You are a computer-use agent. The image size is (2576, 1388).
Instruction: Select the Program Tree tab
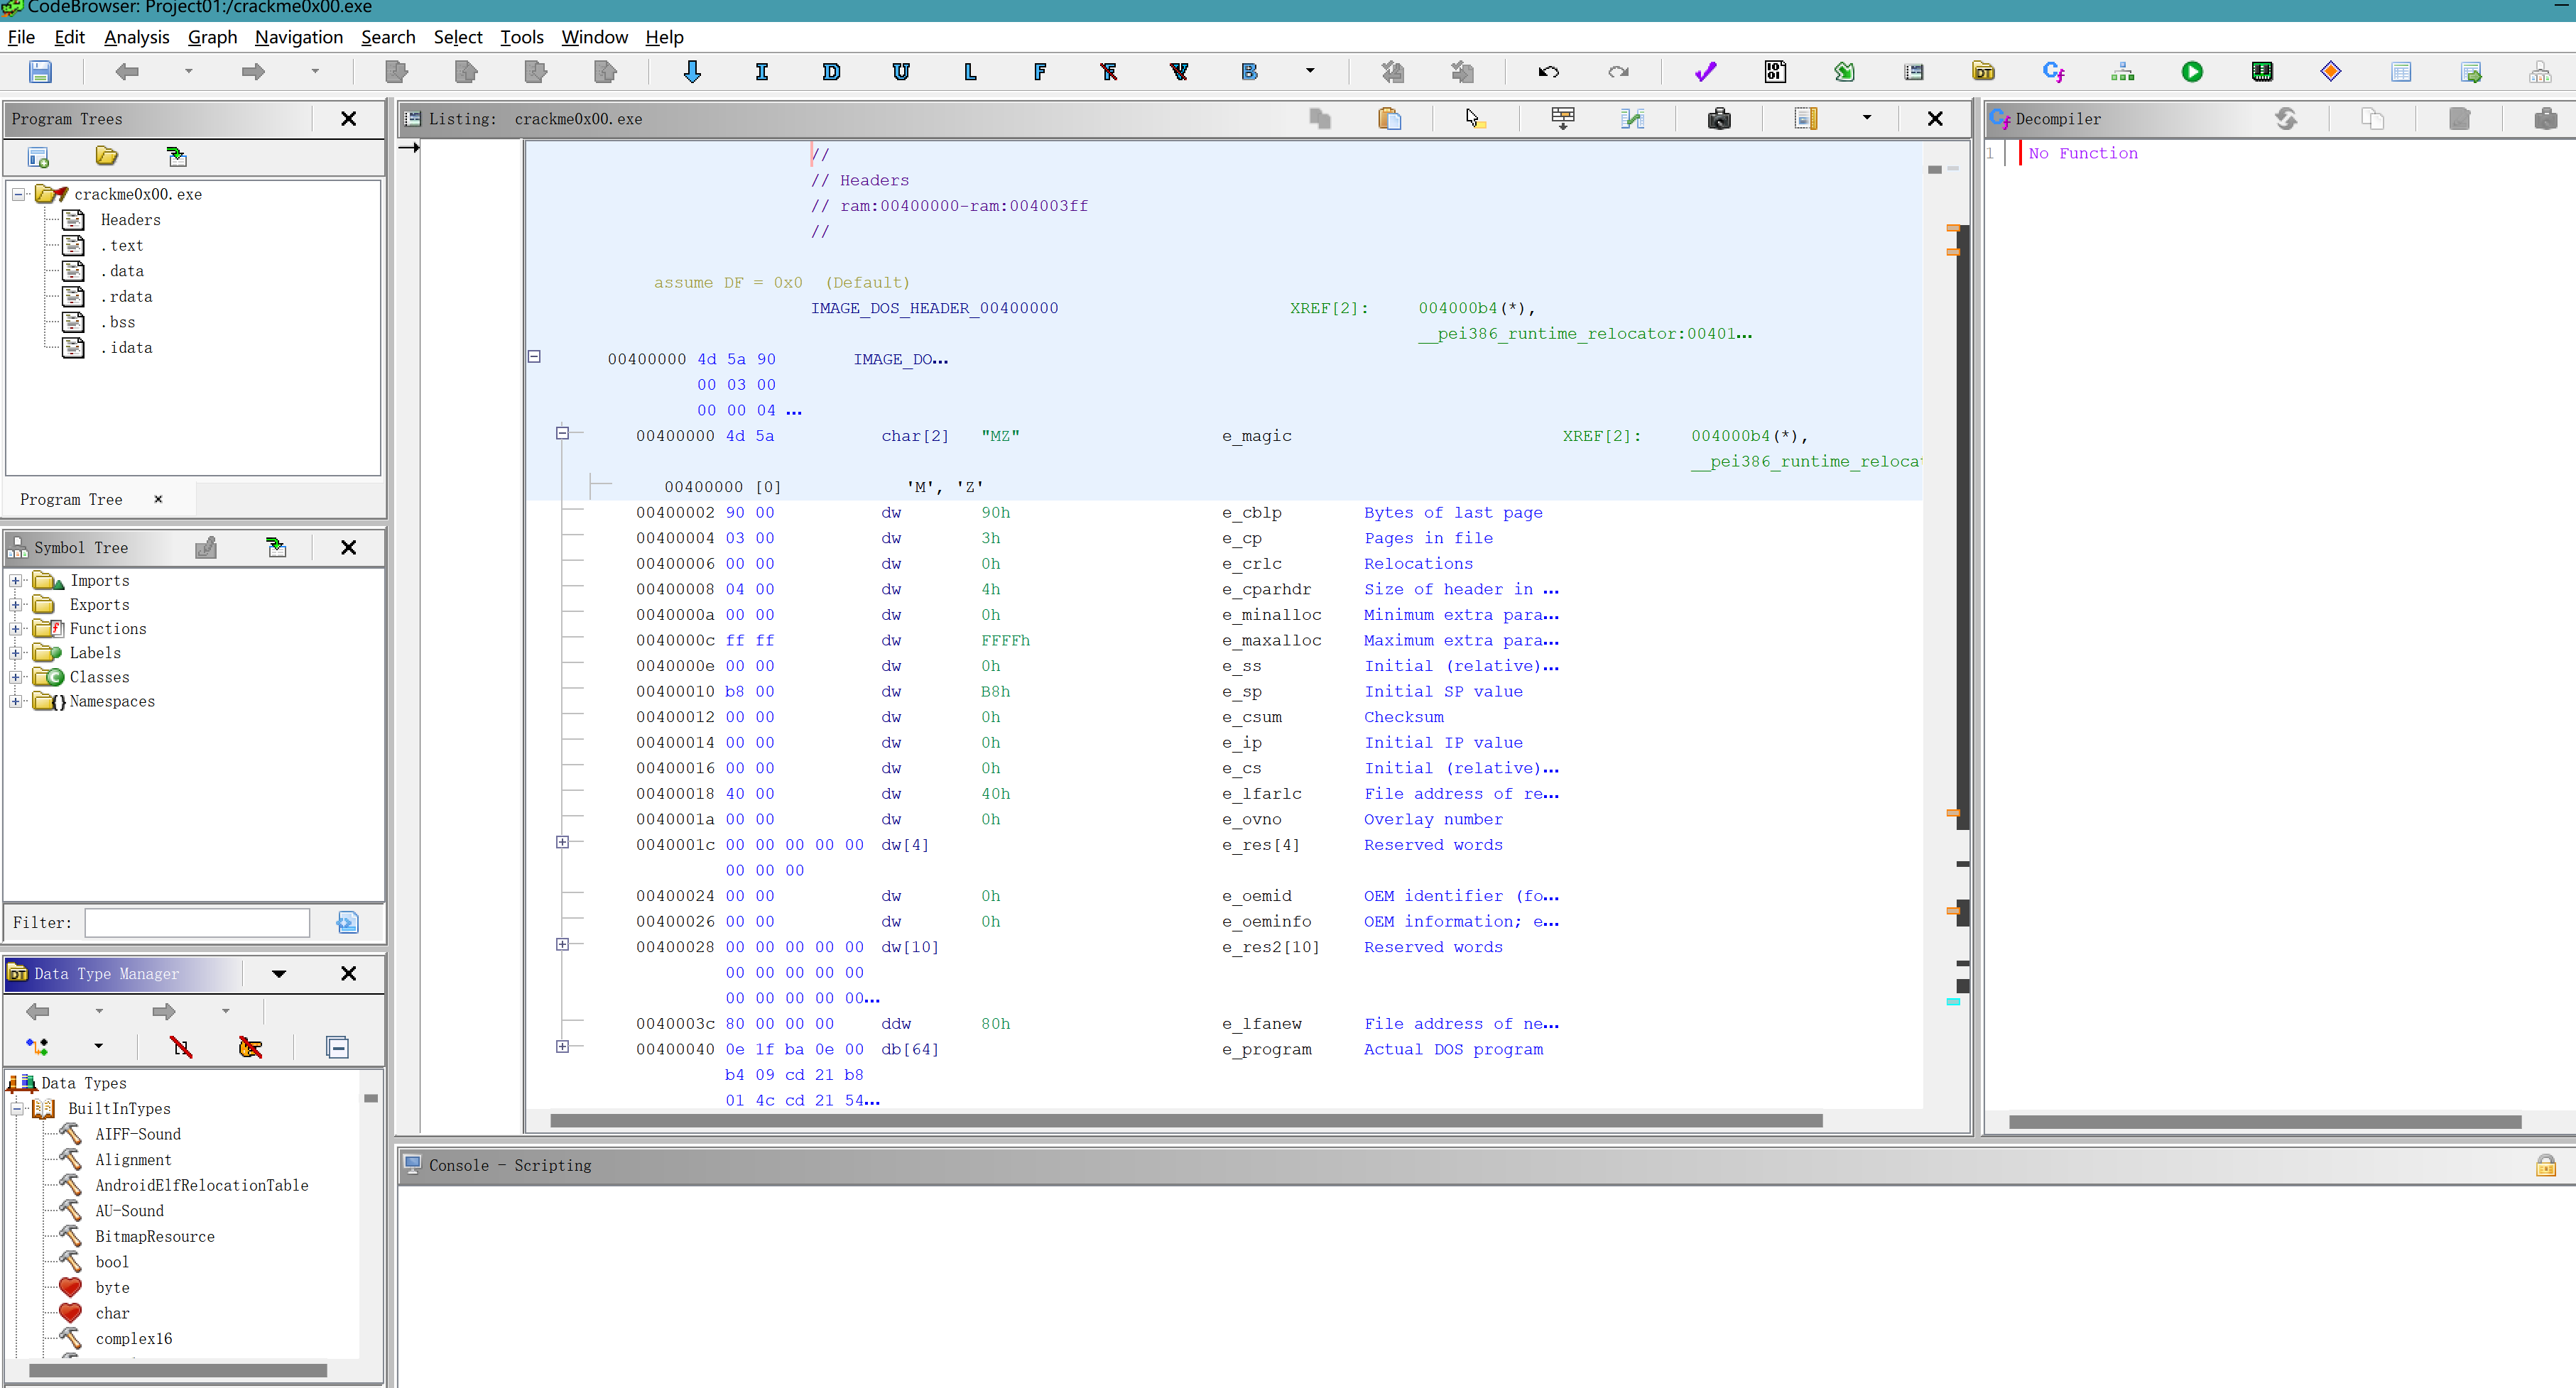[x=71, y=499]
